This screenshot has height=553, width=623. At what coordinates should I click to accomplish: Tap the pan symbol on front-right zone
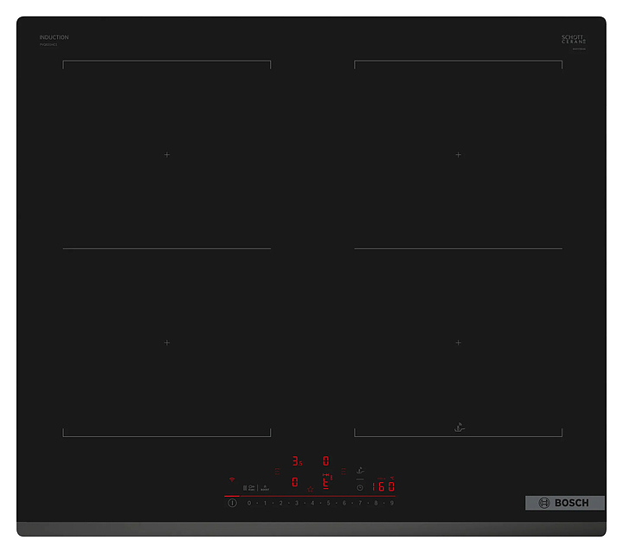pos(459,428)
